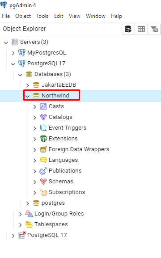Expand the Publications node
The image size is (161, 258).
pyautogui.click(x=35, y=171)
